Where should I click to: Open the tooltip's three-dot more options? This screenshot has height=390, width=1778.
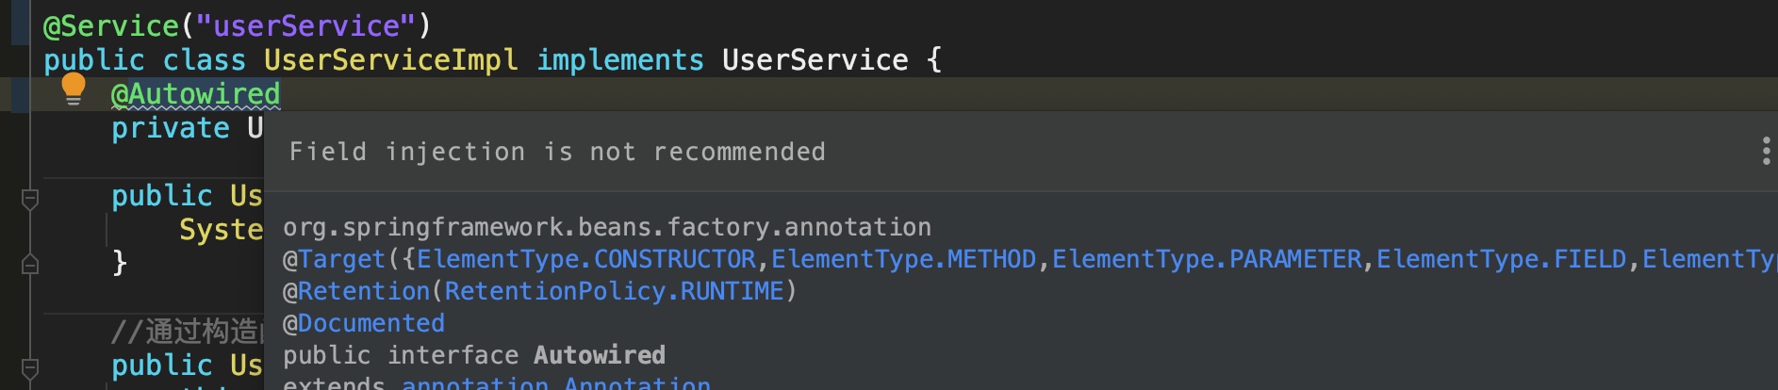click(1766, 151)
